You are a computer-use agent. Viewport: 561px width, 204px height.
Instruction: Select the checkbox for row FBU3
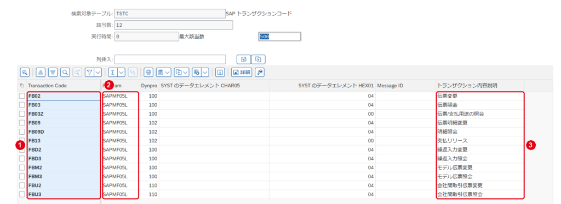click(22, 194)
